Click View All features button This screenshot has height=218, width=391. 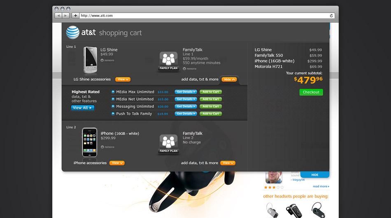click(x=83, y=108)
